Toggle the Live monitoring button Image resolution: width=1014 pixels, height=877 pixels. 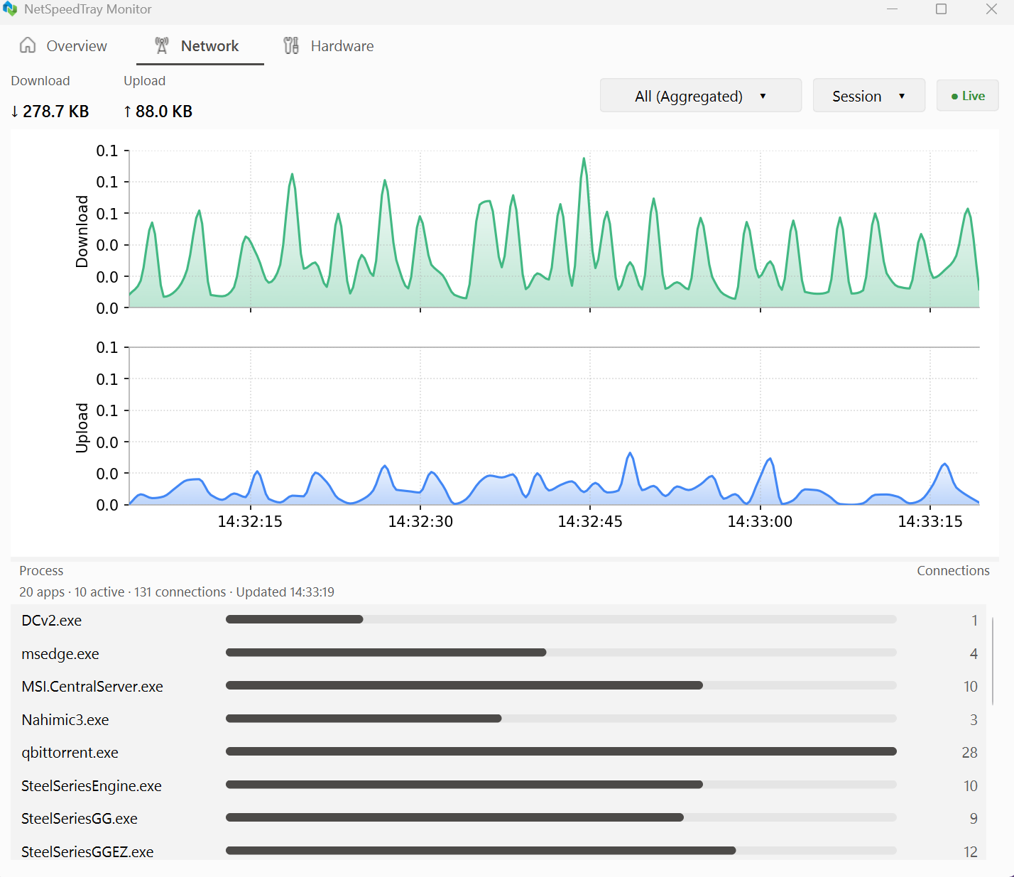point(968,96)
